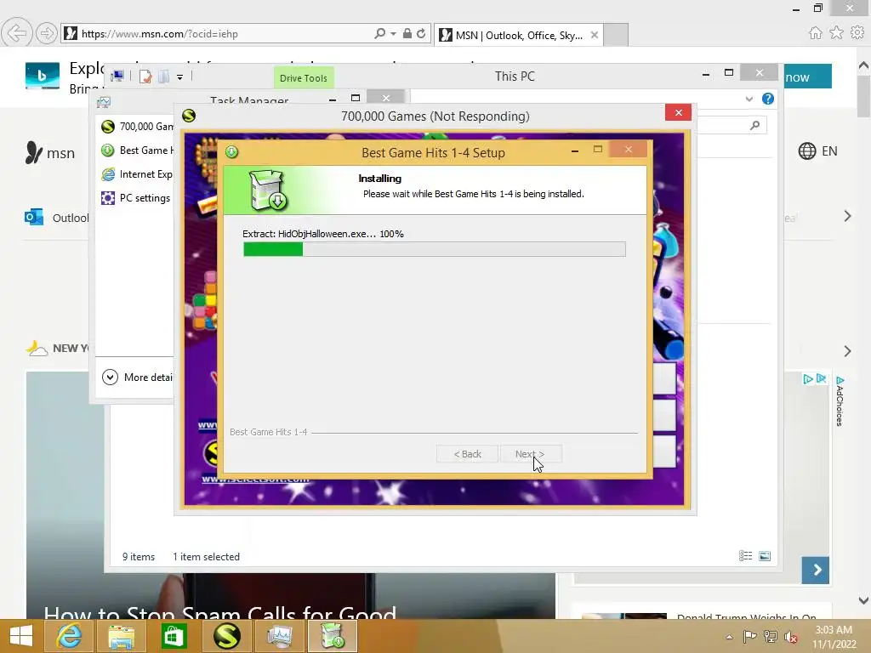Image resolution: width=871 pixels, height=653 pixels.
Task: Expand the MSN shortcuts row right chevron
Action: pyautogui.click(x=848, y=216)
